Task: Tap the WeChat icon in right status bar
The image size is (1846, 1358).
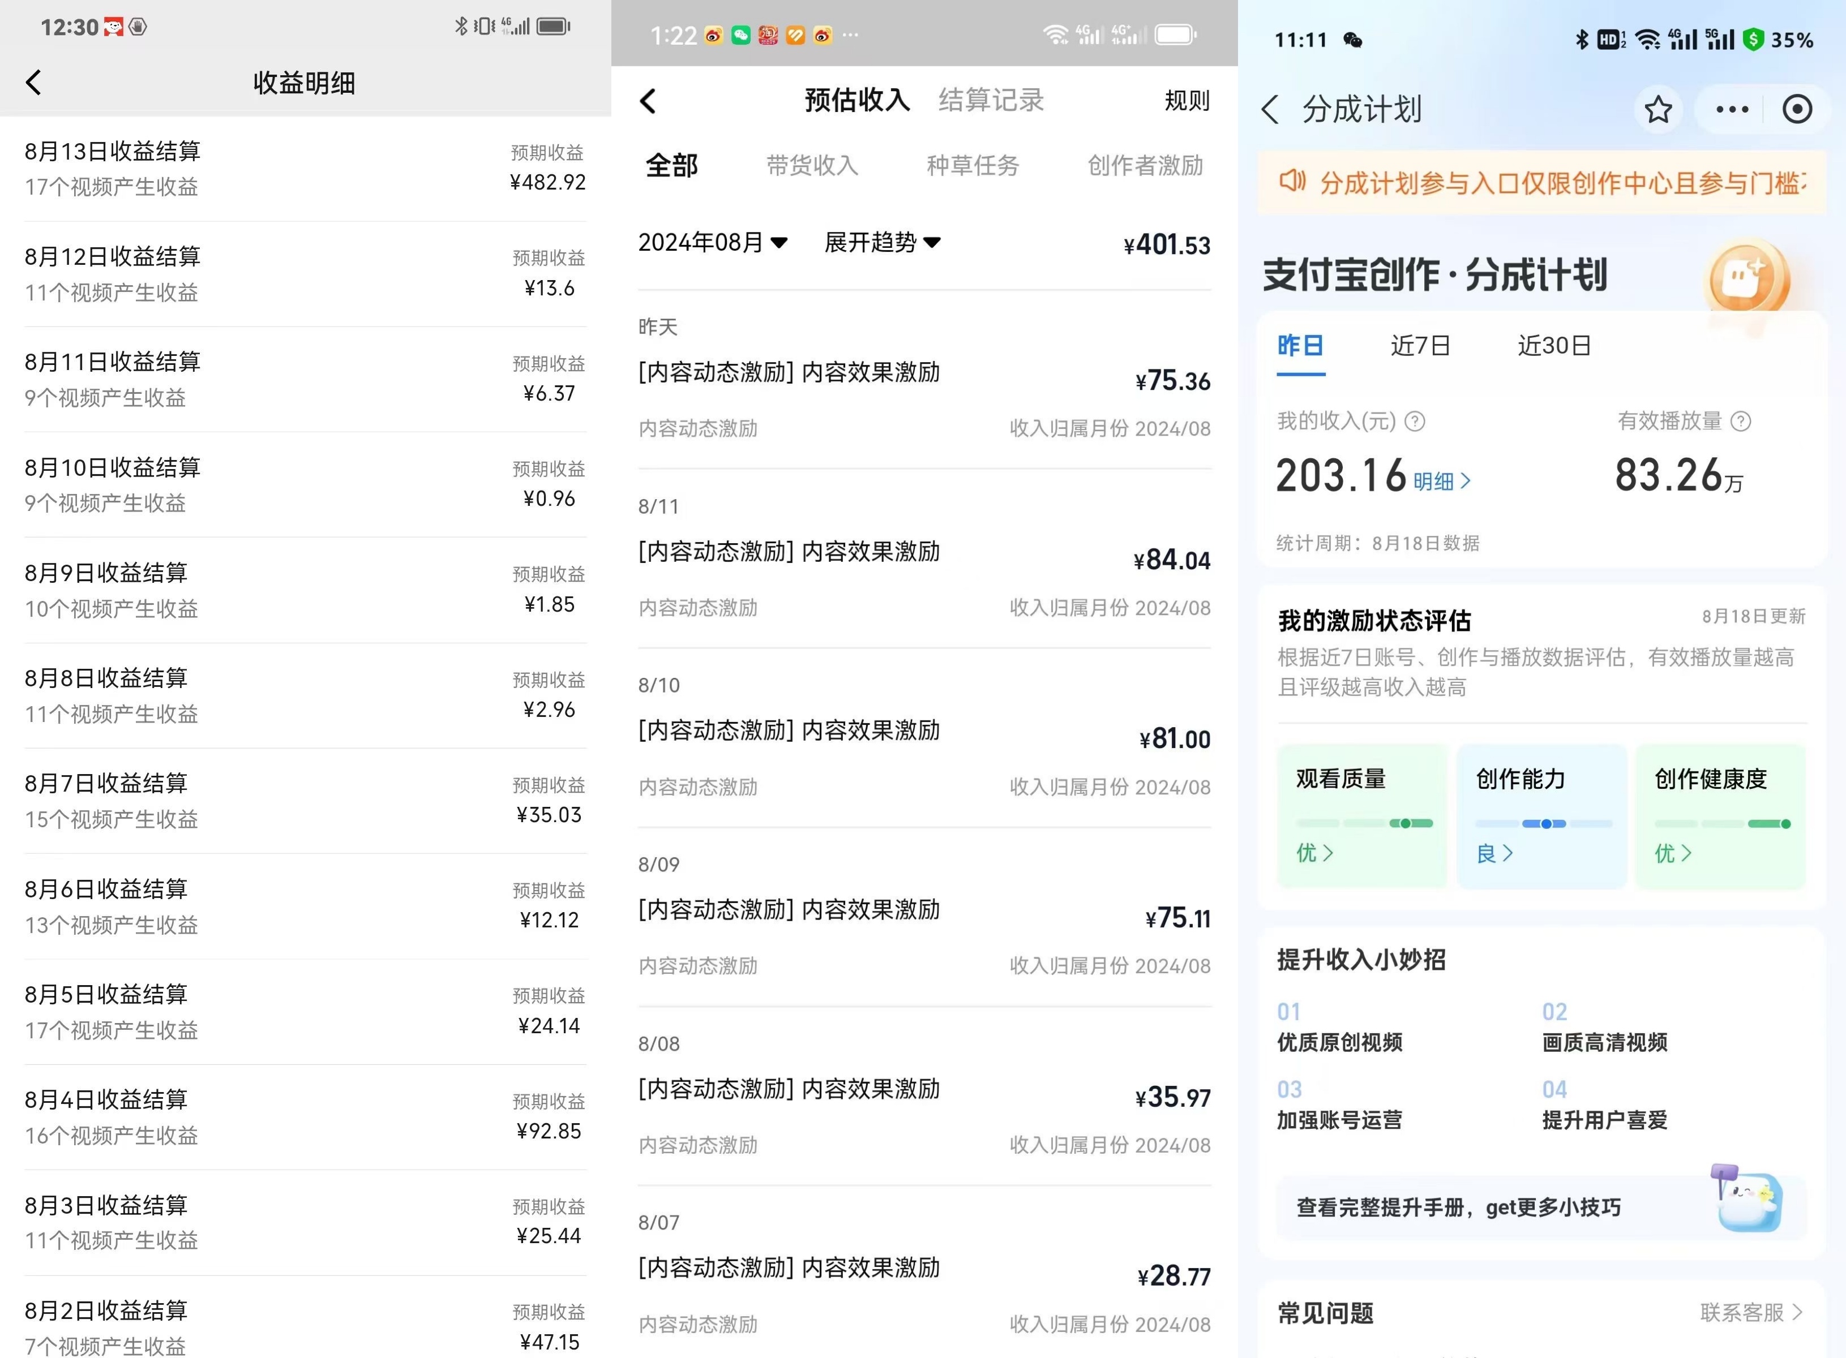Action: (x=1352, y=40)
